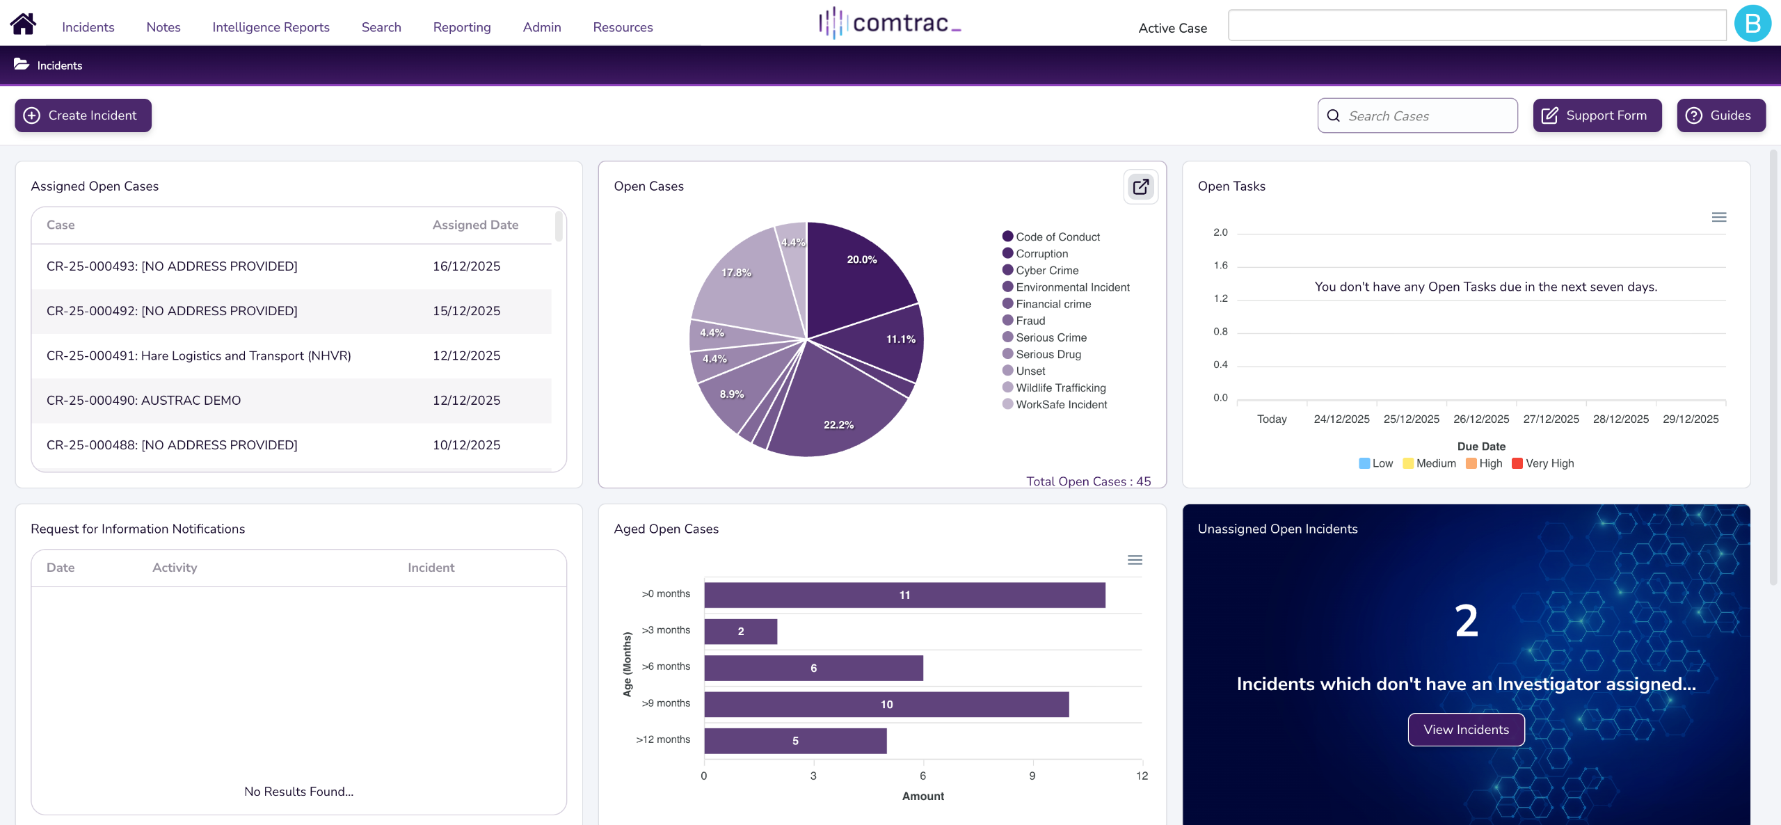Click the View Incidents button
Image resolution: width=1781 pixels, height=825 pixels.
pos(1466,729)
